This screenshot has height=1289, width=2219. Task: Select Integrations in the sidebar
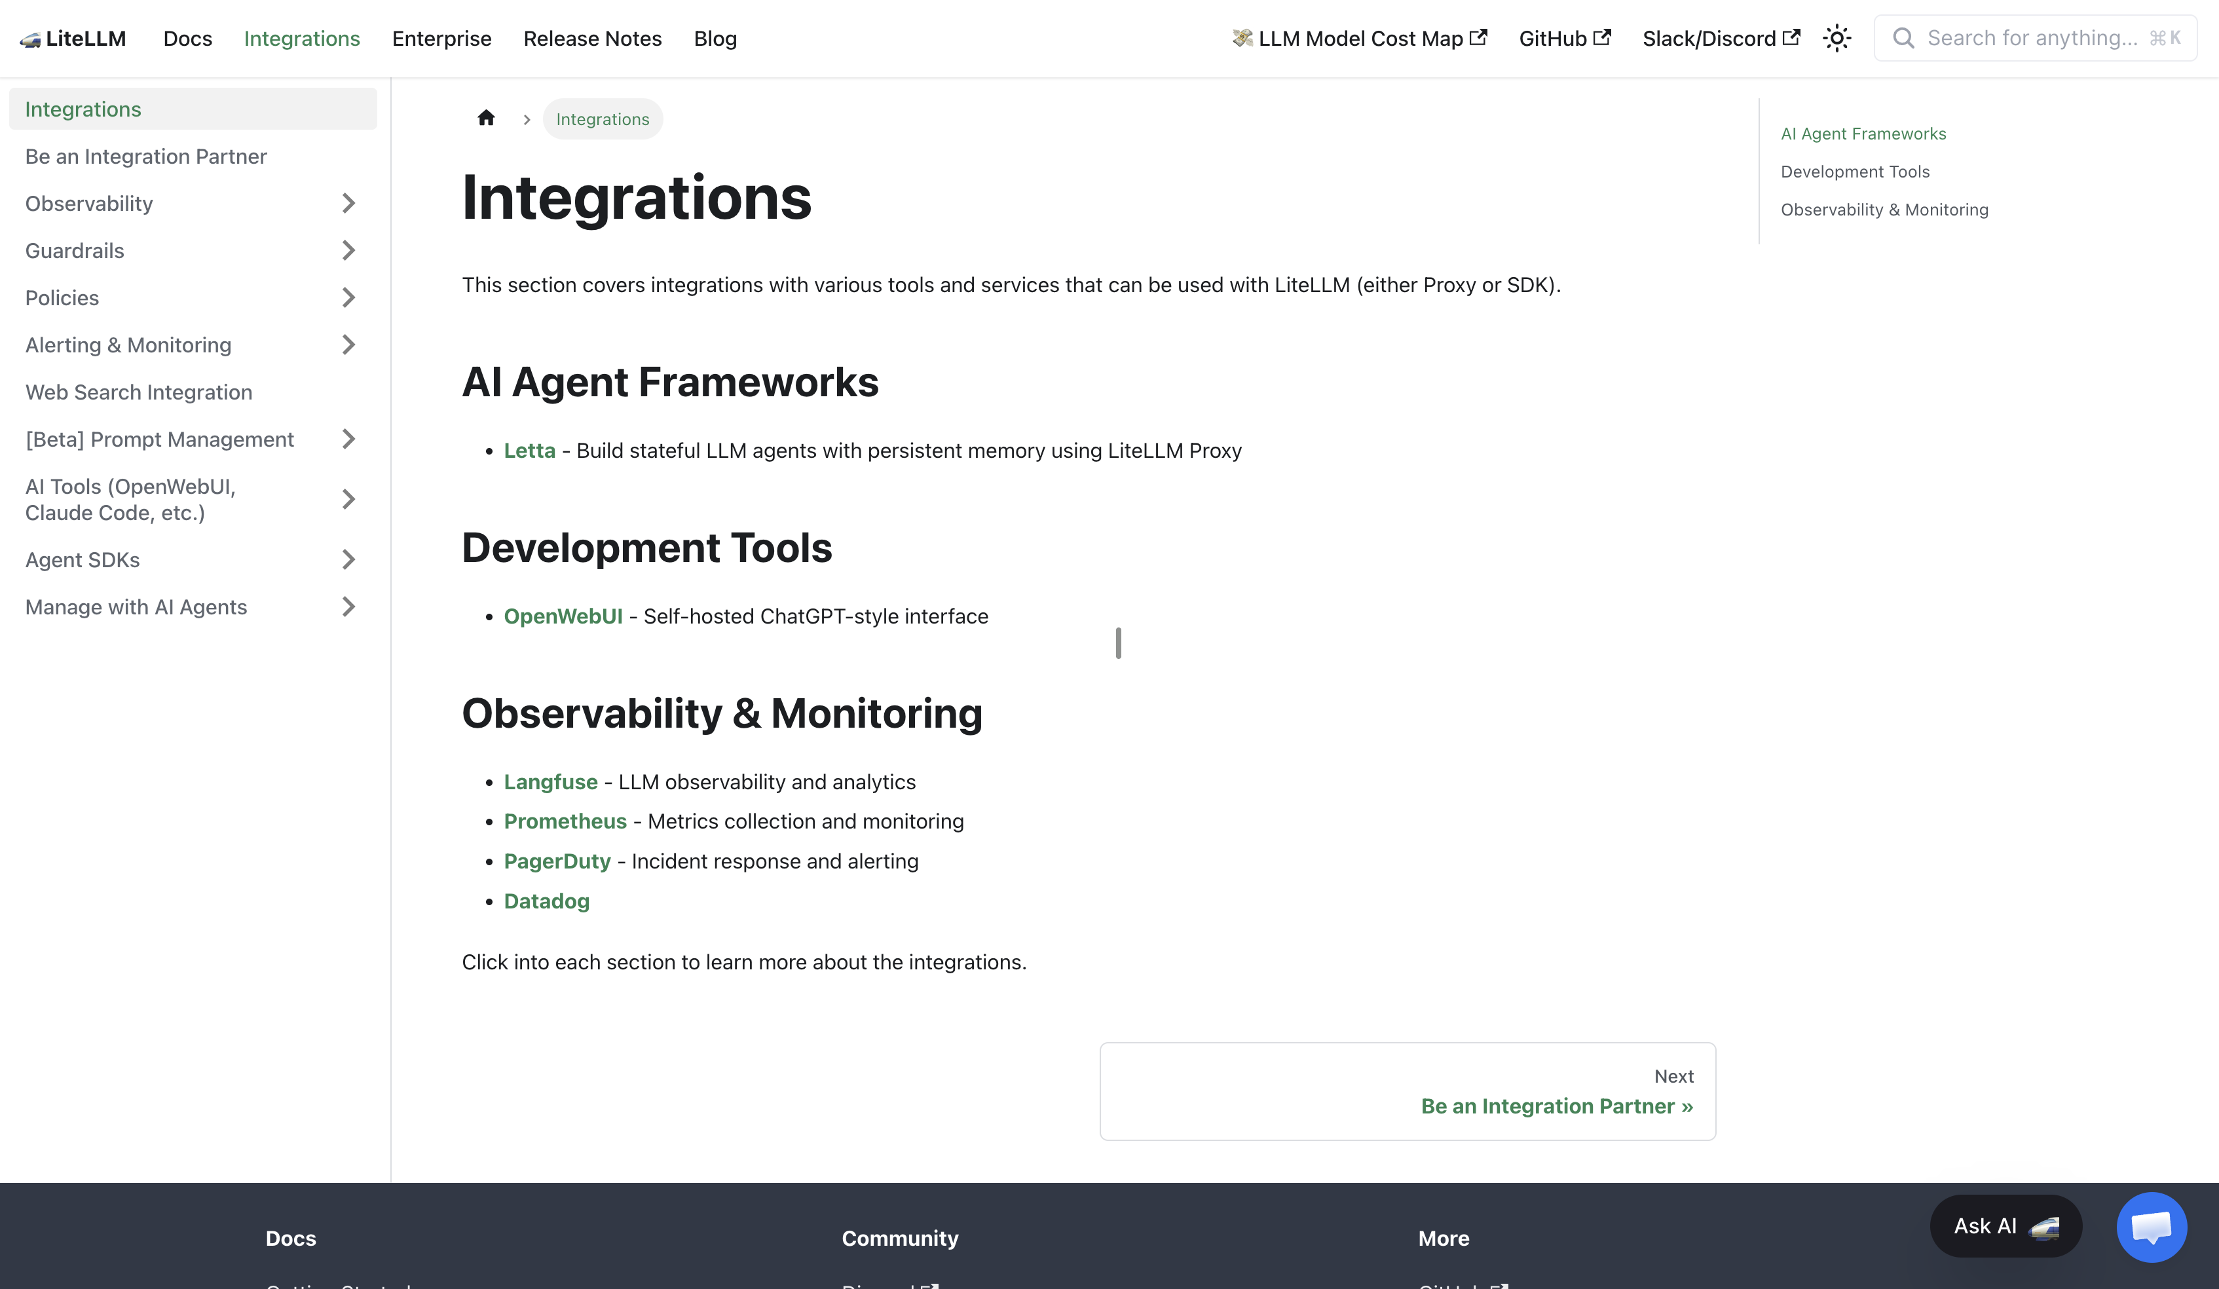(193, 109)
